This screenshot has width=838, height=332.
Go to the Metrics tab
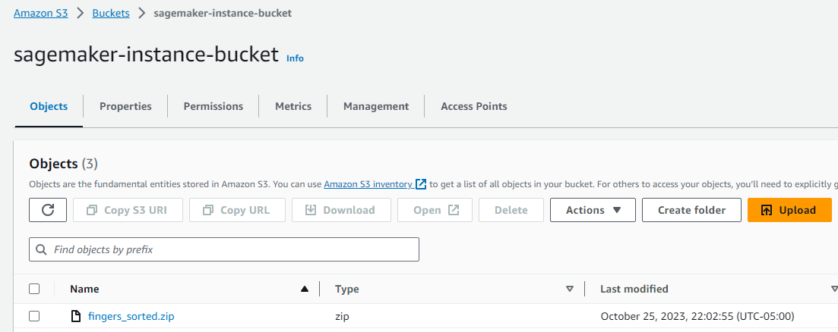click(293, 107)
